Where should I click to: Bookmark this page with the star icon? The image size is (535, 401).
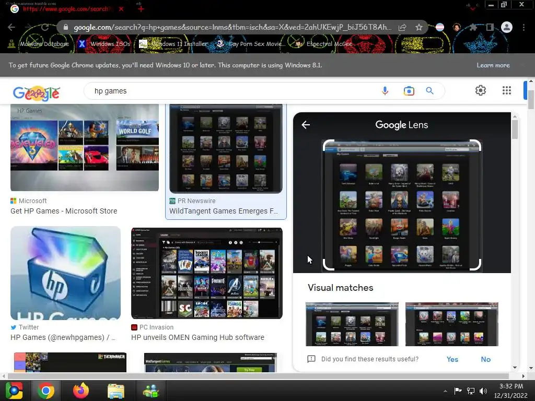tap(419, 27)
